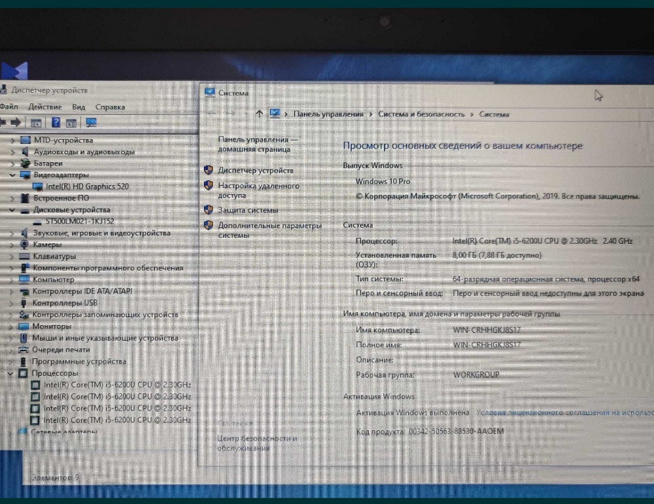Click the Show/Hide console tree toolbar icon
Image resolution: width=654 pixels, height=504 pixels.
[x=36, y=122]
